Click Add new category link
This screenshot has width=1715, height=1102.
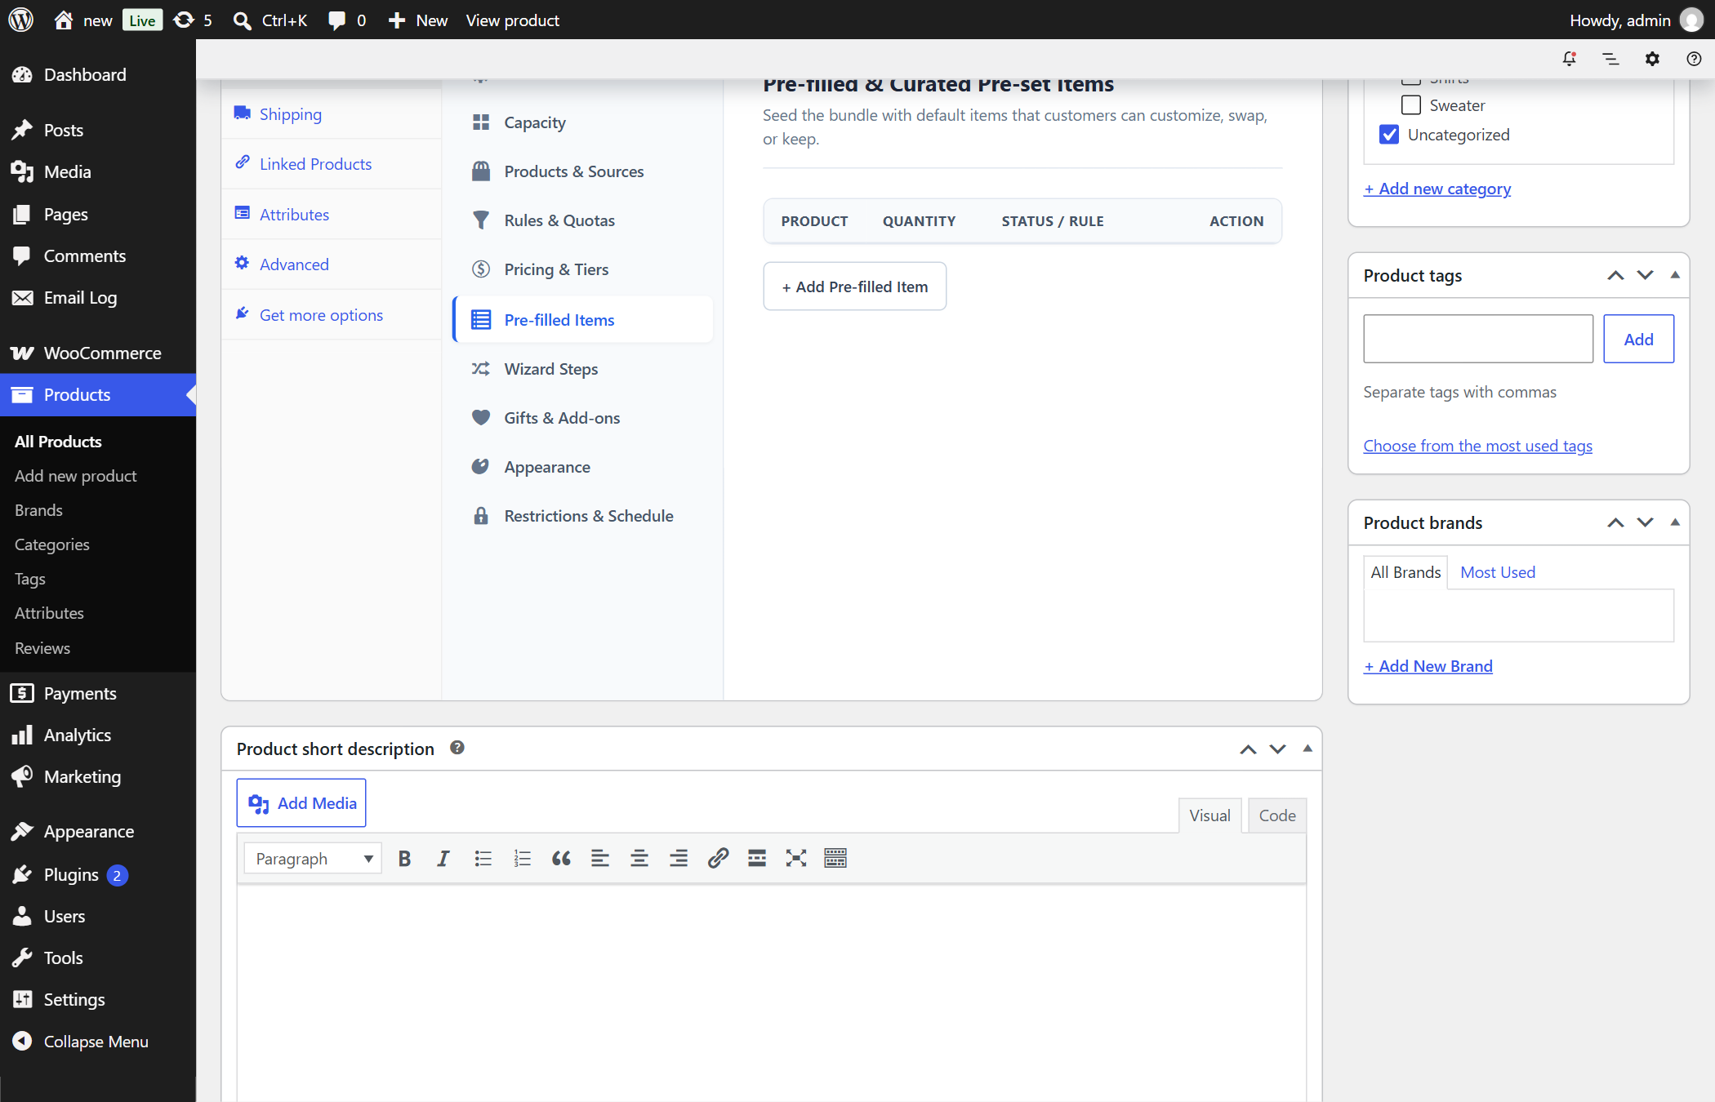[1437, 189]
